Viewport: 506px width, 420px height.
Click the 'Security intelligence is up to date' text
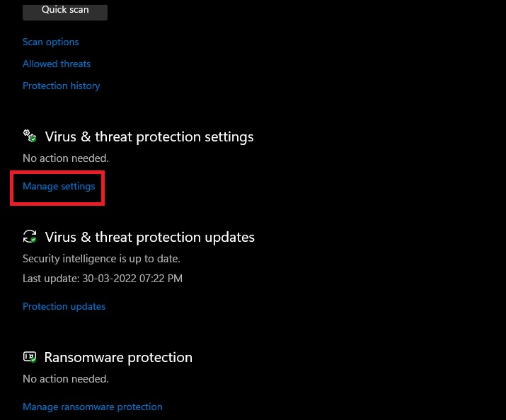click(x=102, y=258)
